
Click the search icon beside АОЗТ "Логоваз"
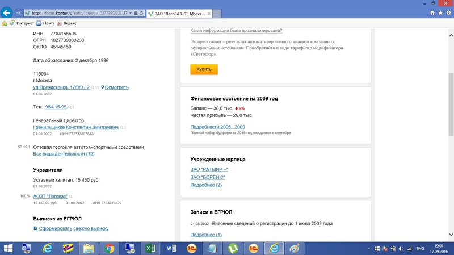pyautogui.click(x=70, y=197)
